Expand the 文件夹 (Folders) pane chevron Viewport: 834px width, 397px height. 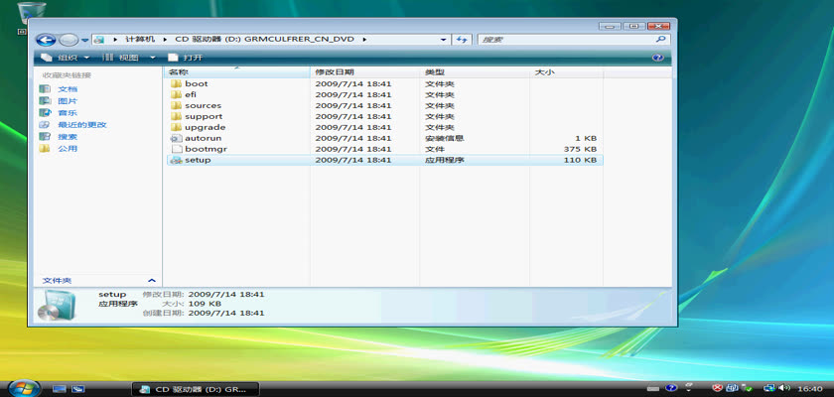coord(151,281)
